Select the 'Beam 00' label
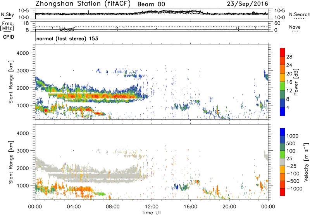Viewport: 310px width, 215px height. pos(151,4)
